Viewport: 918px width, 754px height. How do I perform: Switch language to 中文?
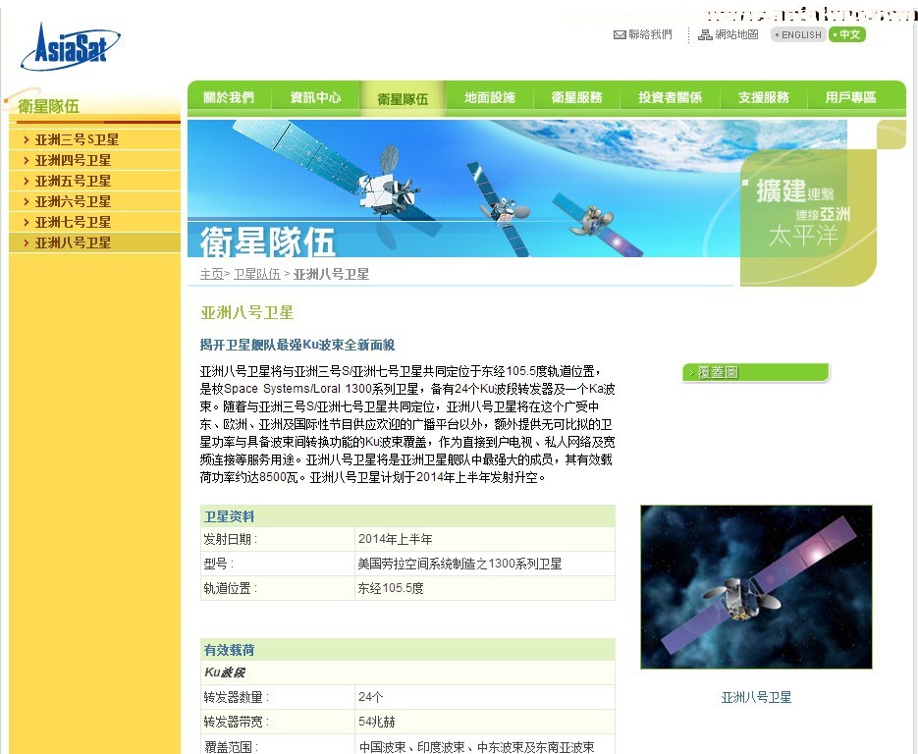coord(847,34)
